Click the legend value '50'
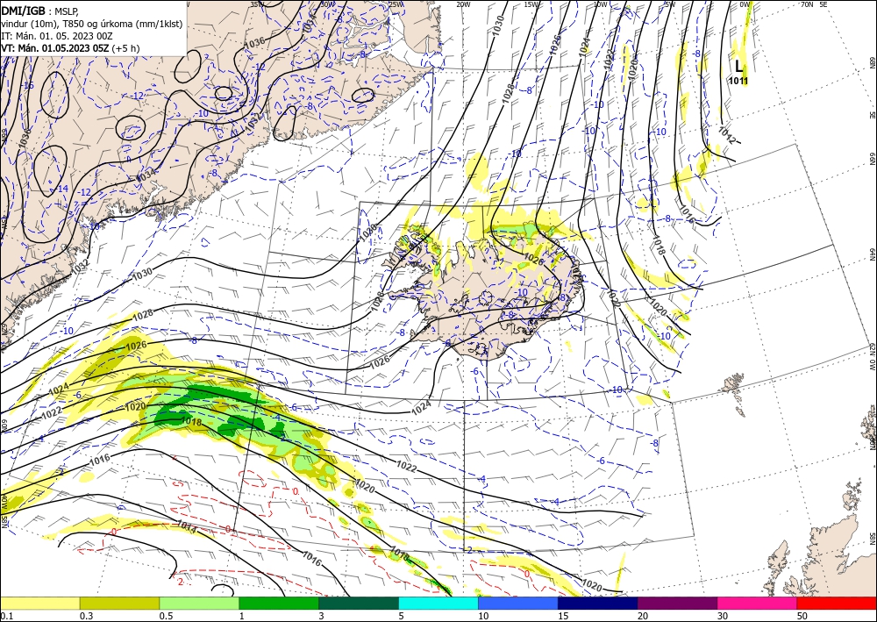This screenshot has height=622, width=877. pyautogui.click(x=802, y=616)
